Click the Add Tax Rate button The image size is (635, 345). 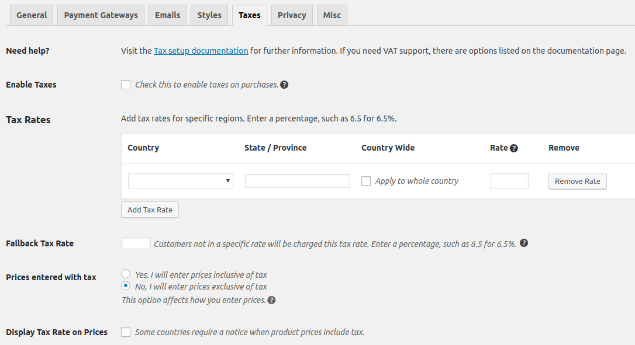click(x=150, y=210)
